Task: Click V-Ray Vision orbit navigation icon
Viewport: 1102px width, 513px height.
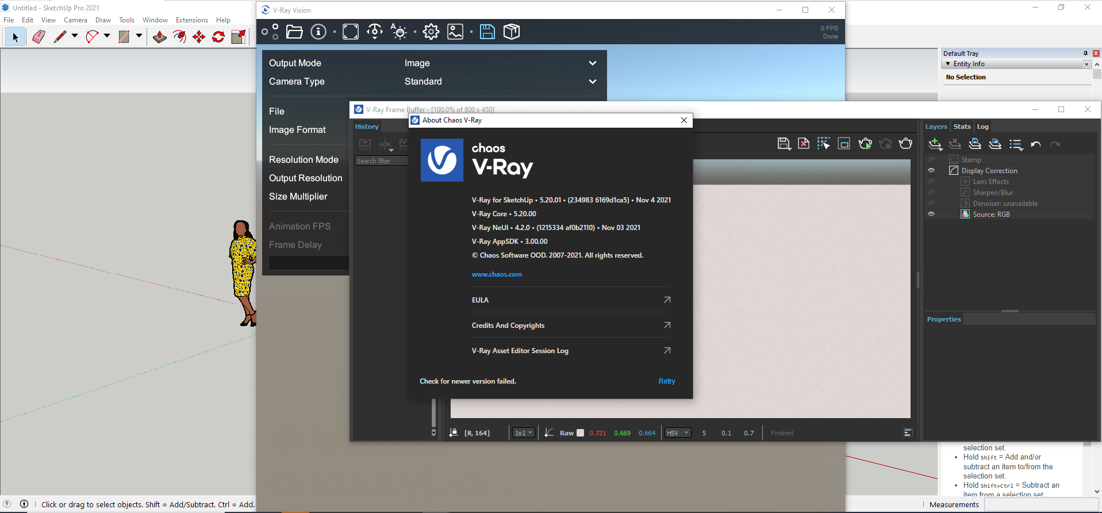Action: 375,32
